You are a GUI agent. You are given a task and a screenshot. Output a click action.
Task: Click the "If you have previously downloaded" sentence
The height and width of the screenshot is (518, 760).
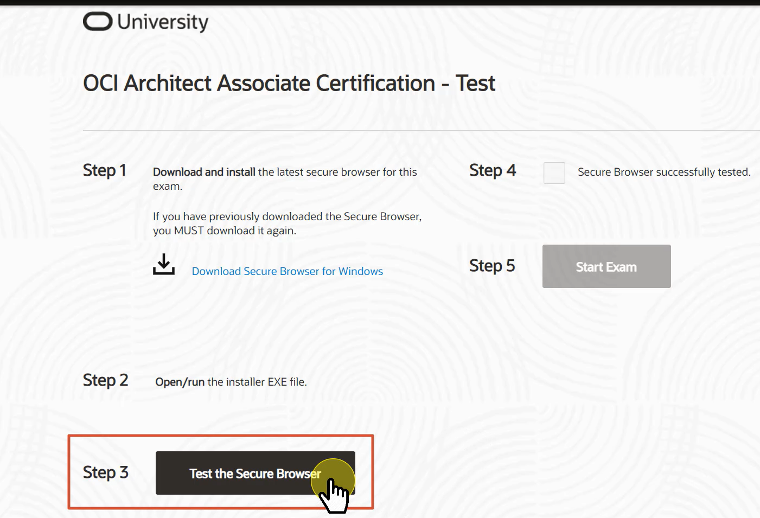(x=287, y=216)
